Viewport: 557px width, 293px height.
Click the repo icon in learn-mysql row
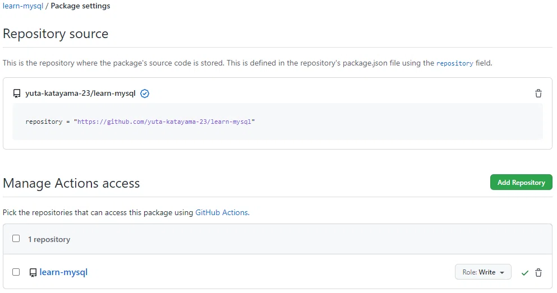click(x=33, y=272)
